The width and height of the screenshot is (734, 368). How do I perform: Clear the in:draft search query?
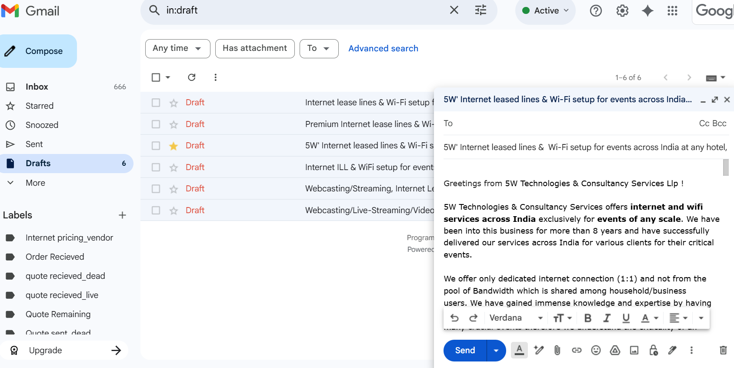pos(454,10)
